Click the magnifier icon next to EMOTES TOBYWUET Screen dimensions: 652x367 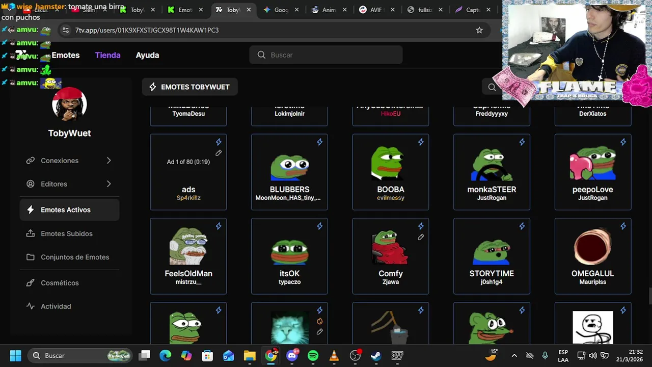[492, 87]
